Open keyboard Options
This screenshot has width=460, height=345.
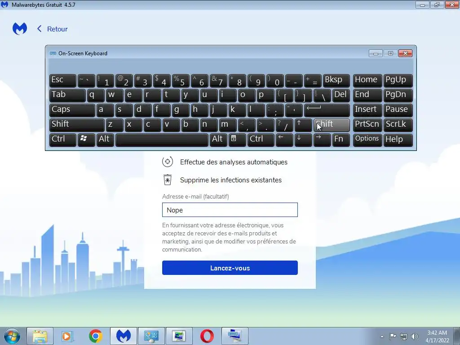pyautogui.click(x=367, y=140)
